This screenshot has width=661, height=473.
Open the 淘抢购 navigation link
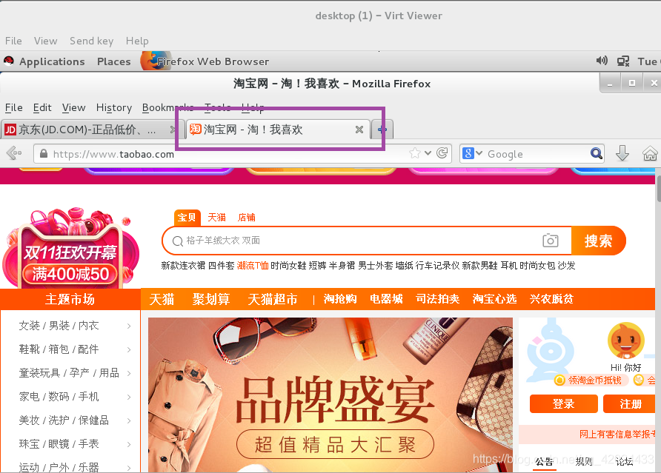(340, 298)
